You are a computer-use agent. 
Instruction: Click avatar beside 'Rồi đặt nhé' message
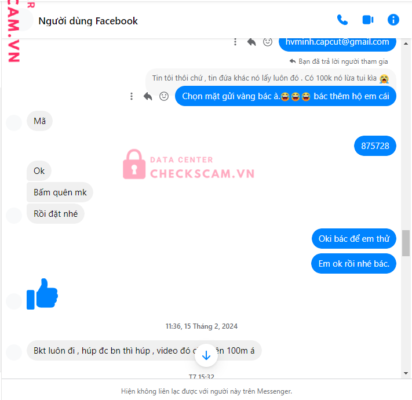[14, 216]
